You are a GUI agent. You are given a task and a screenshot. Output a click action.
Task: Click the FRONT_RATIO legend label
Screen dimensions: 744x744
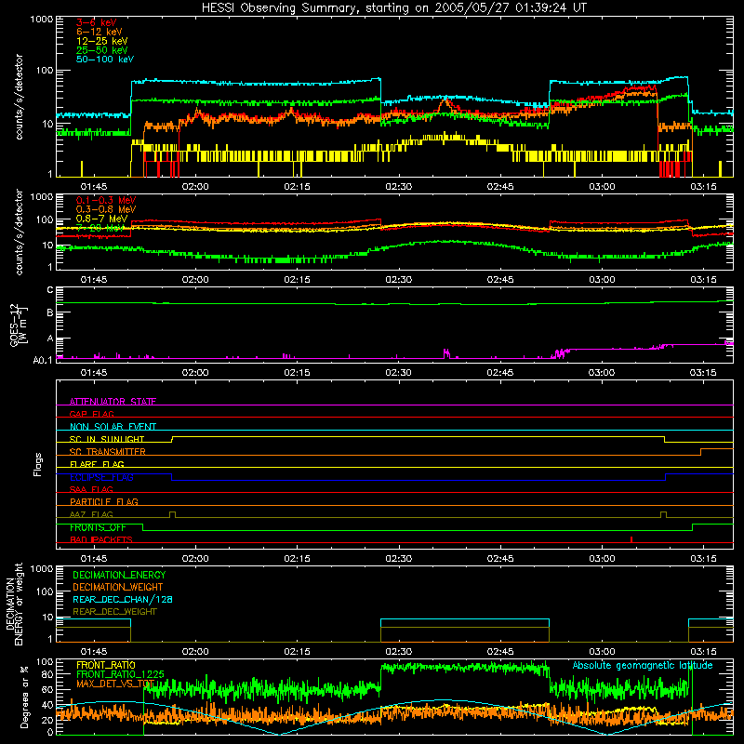pos(106,665)
